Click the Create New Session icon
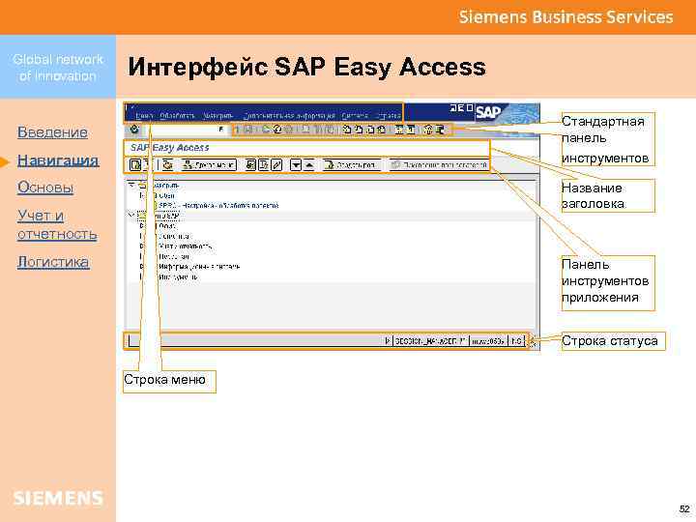The height and width of the screenshot is (522, 696). pos(399,130)
